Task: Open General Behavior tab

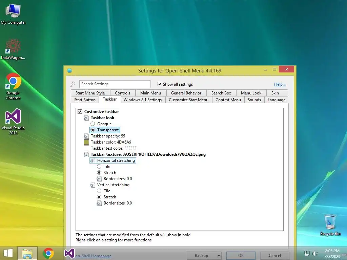Action: (186, 93)
